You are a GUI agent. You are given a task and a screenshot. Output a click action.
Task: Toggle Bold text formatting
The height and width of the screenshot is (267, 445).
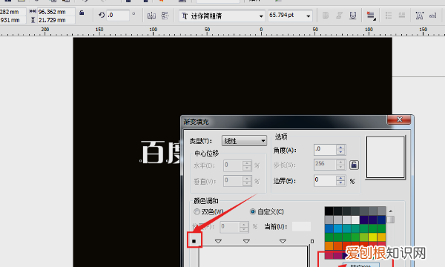pyautogui.click(x=326, y=16)
